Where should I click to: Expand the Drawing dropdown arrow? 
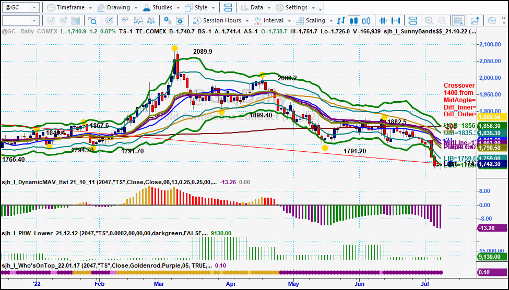(135, 8)
